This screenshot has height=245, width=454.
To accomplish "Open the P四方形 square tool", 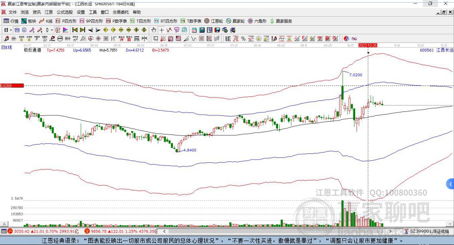I will coord(66,21).
